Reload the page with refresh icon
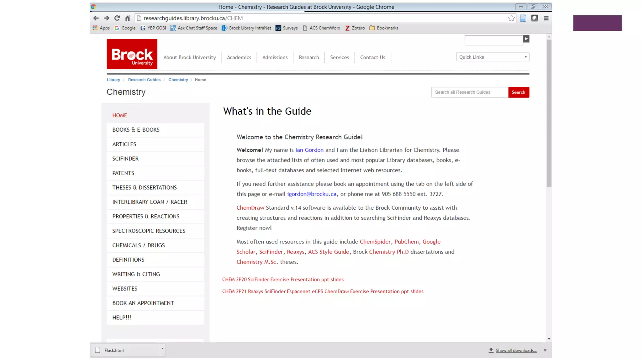The width and height of the screenshot is (642, 361). point(117,18)
